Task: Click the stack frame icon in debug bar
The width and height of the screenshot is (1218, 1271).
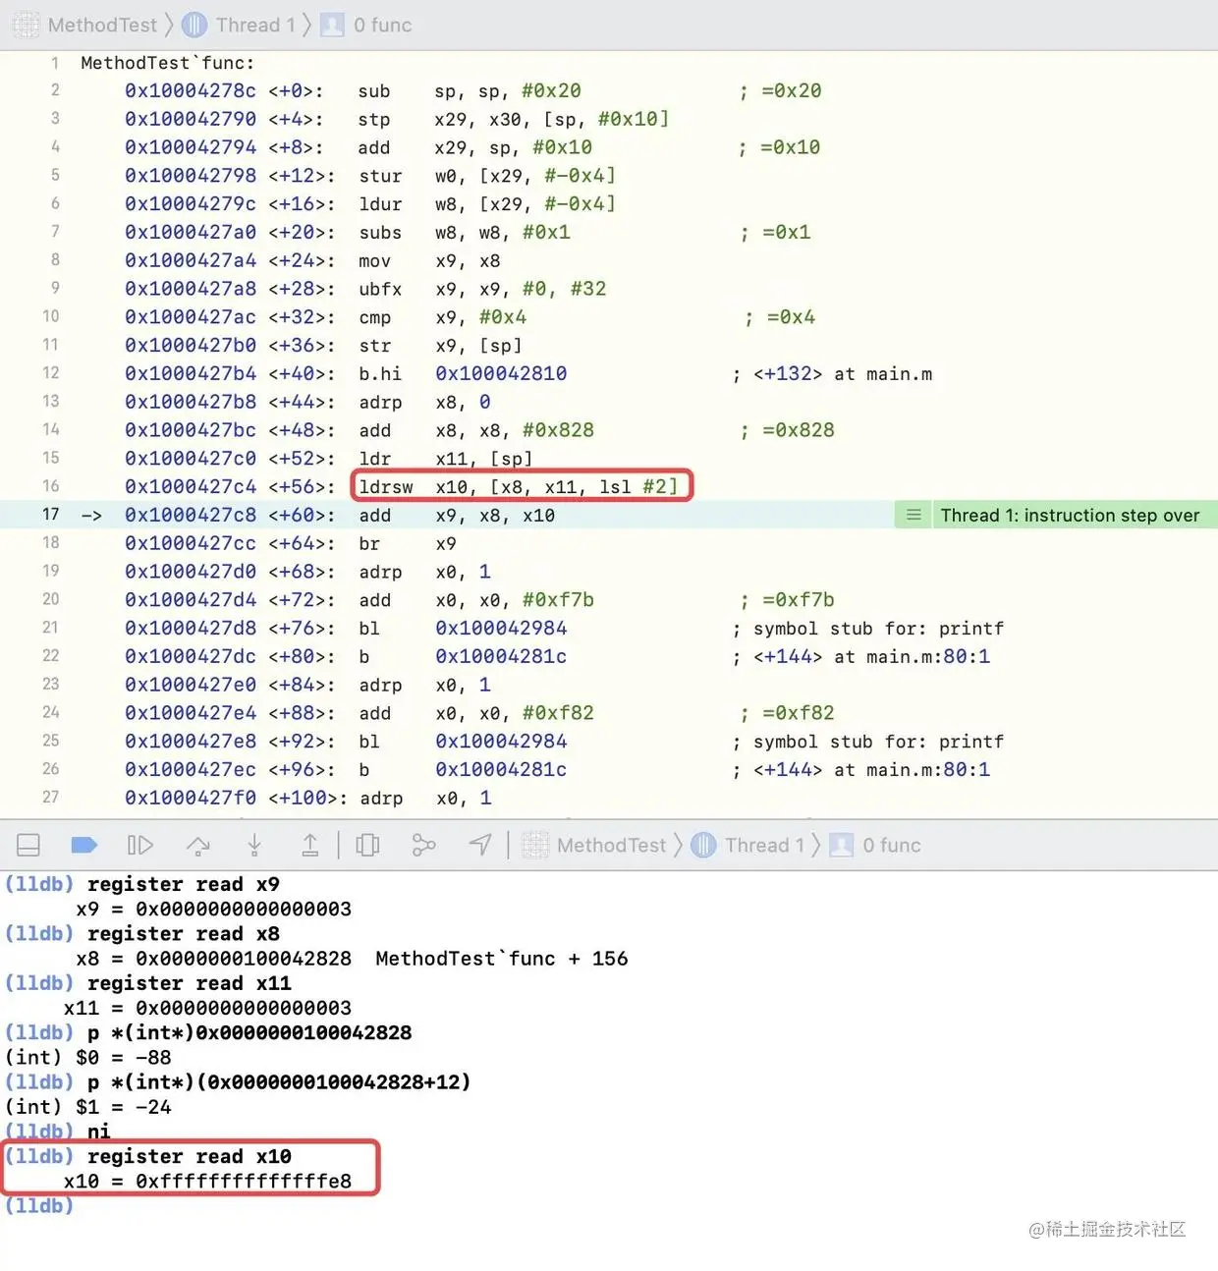Action: point(842,846)
